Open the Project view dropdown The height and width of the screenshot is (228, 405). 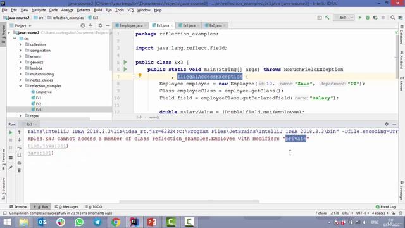[x=20, y=25]
